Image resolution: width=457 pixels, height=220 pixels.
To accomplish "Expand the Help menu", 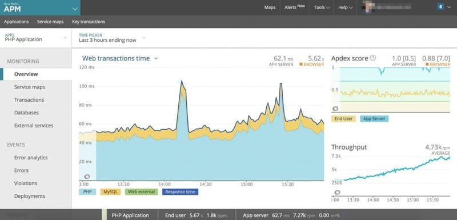I will [x=346, y=7].
